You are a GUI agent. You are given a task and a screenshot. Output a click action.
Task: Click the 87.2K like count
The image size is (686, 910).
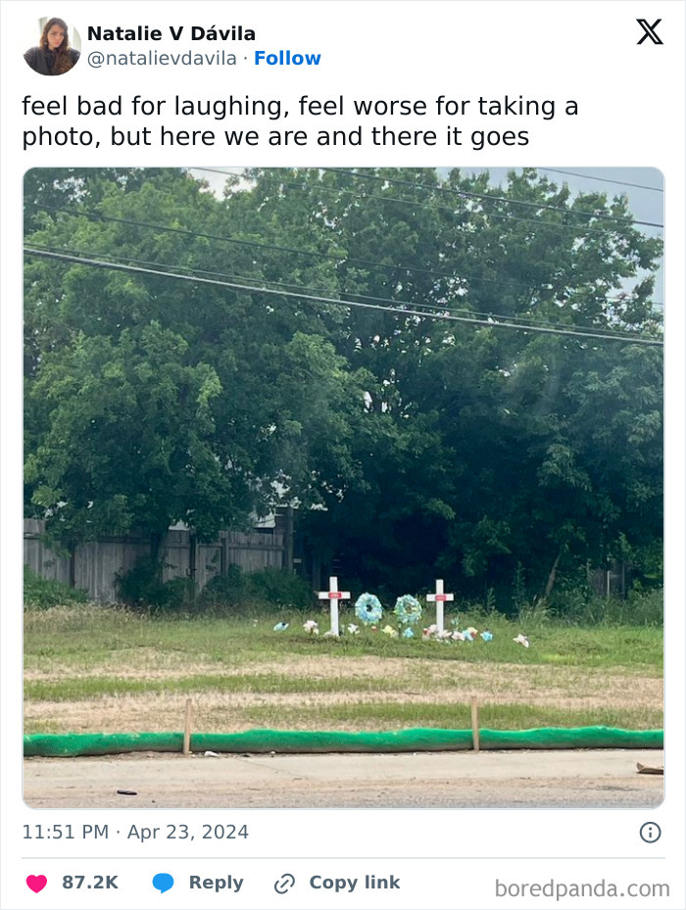(90, 883)
